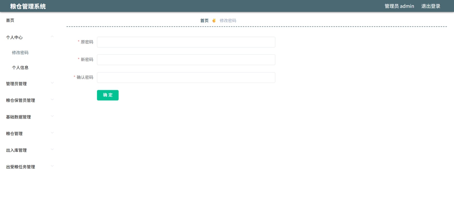Open 个人信息 in the sidebar
Image resolution: width=454 pixels, height=217 pixels.
coord(20,68)
